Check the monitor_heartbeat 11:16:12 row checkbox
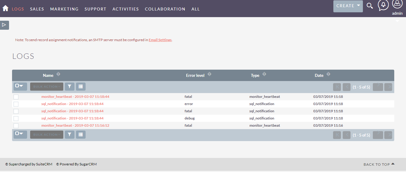Screen dimensions: 406x172 tap(16, 126)
